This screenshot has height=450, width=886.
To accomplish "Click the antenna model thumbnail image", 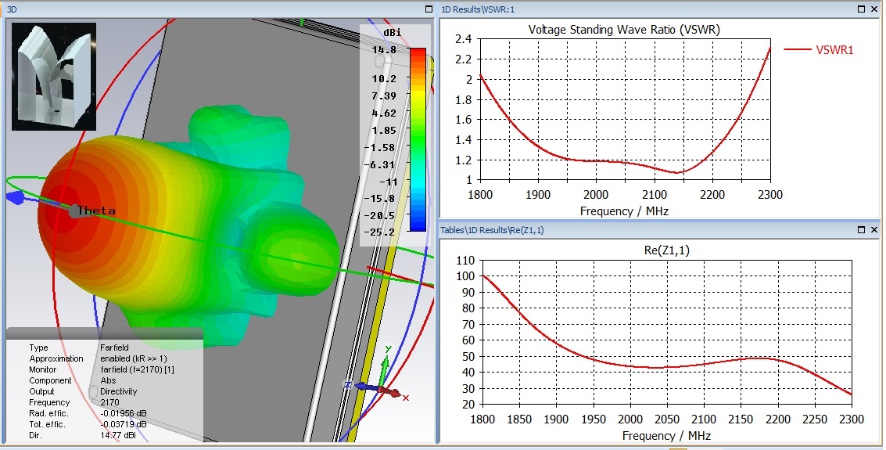I will coord(54,77).
